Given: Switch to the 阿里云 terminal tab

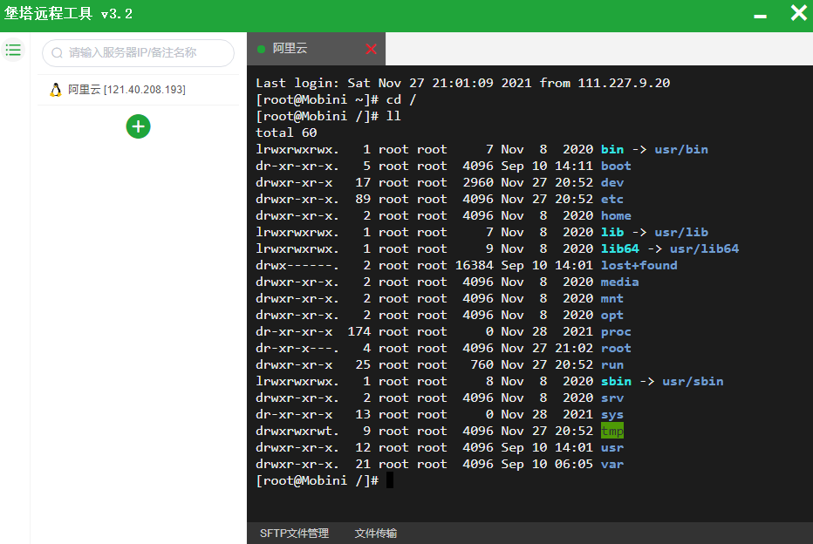Looking at the screenshot, I should tap(317, 49).
